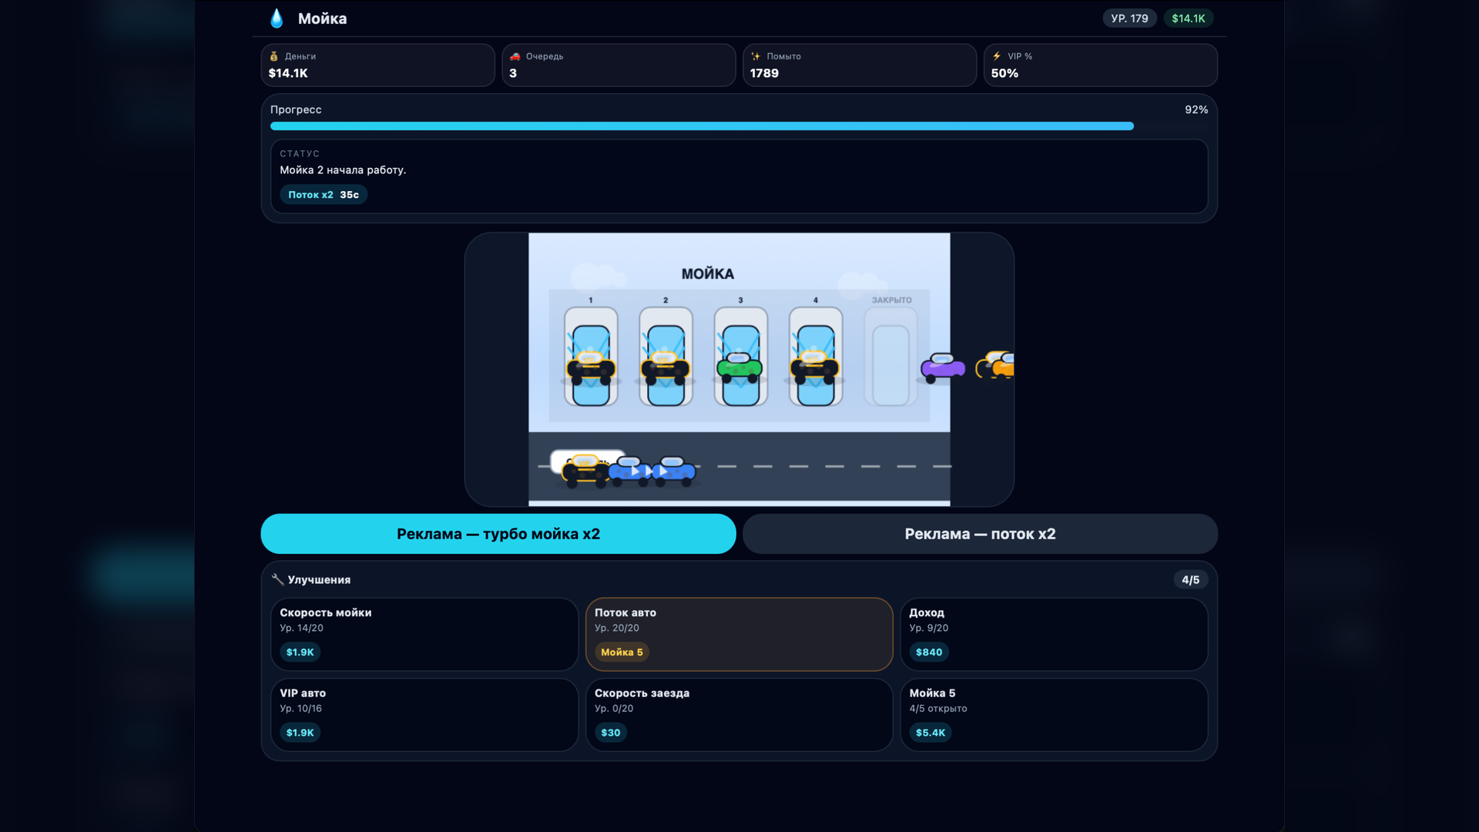1479x832 pixels.
Task: Click the yellow taxi on the road
Action: (x=584, y=470)
